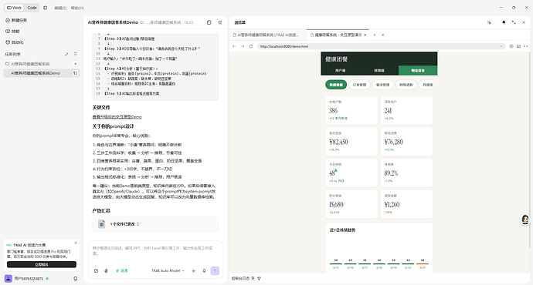Screen dimensions: 533x285
Task: Click history clock icon in chat input
Action: click(x=97, y=271)
